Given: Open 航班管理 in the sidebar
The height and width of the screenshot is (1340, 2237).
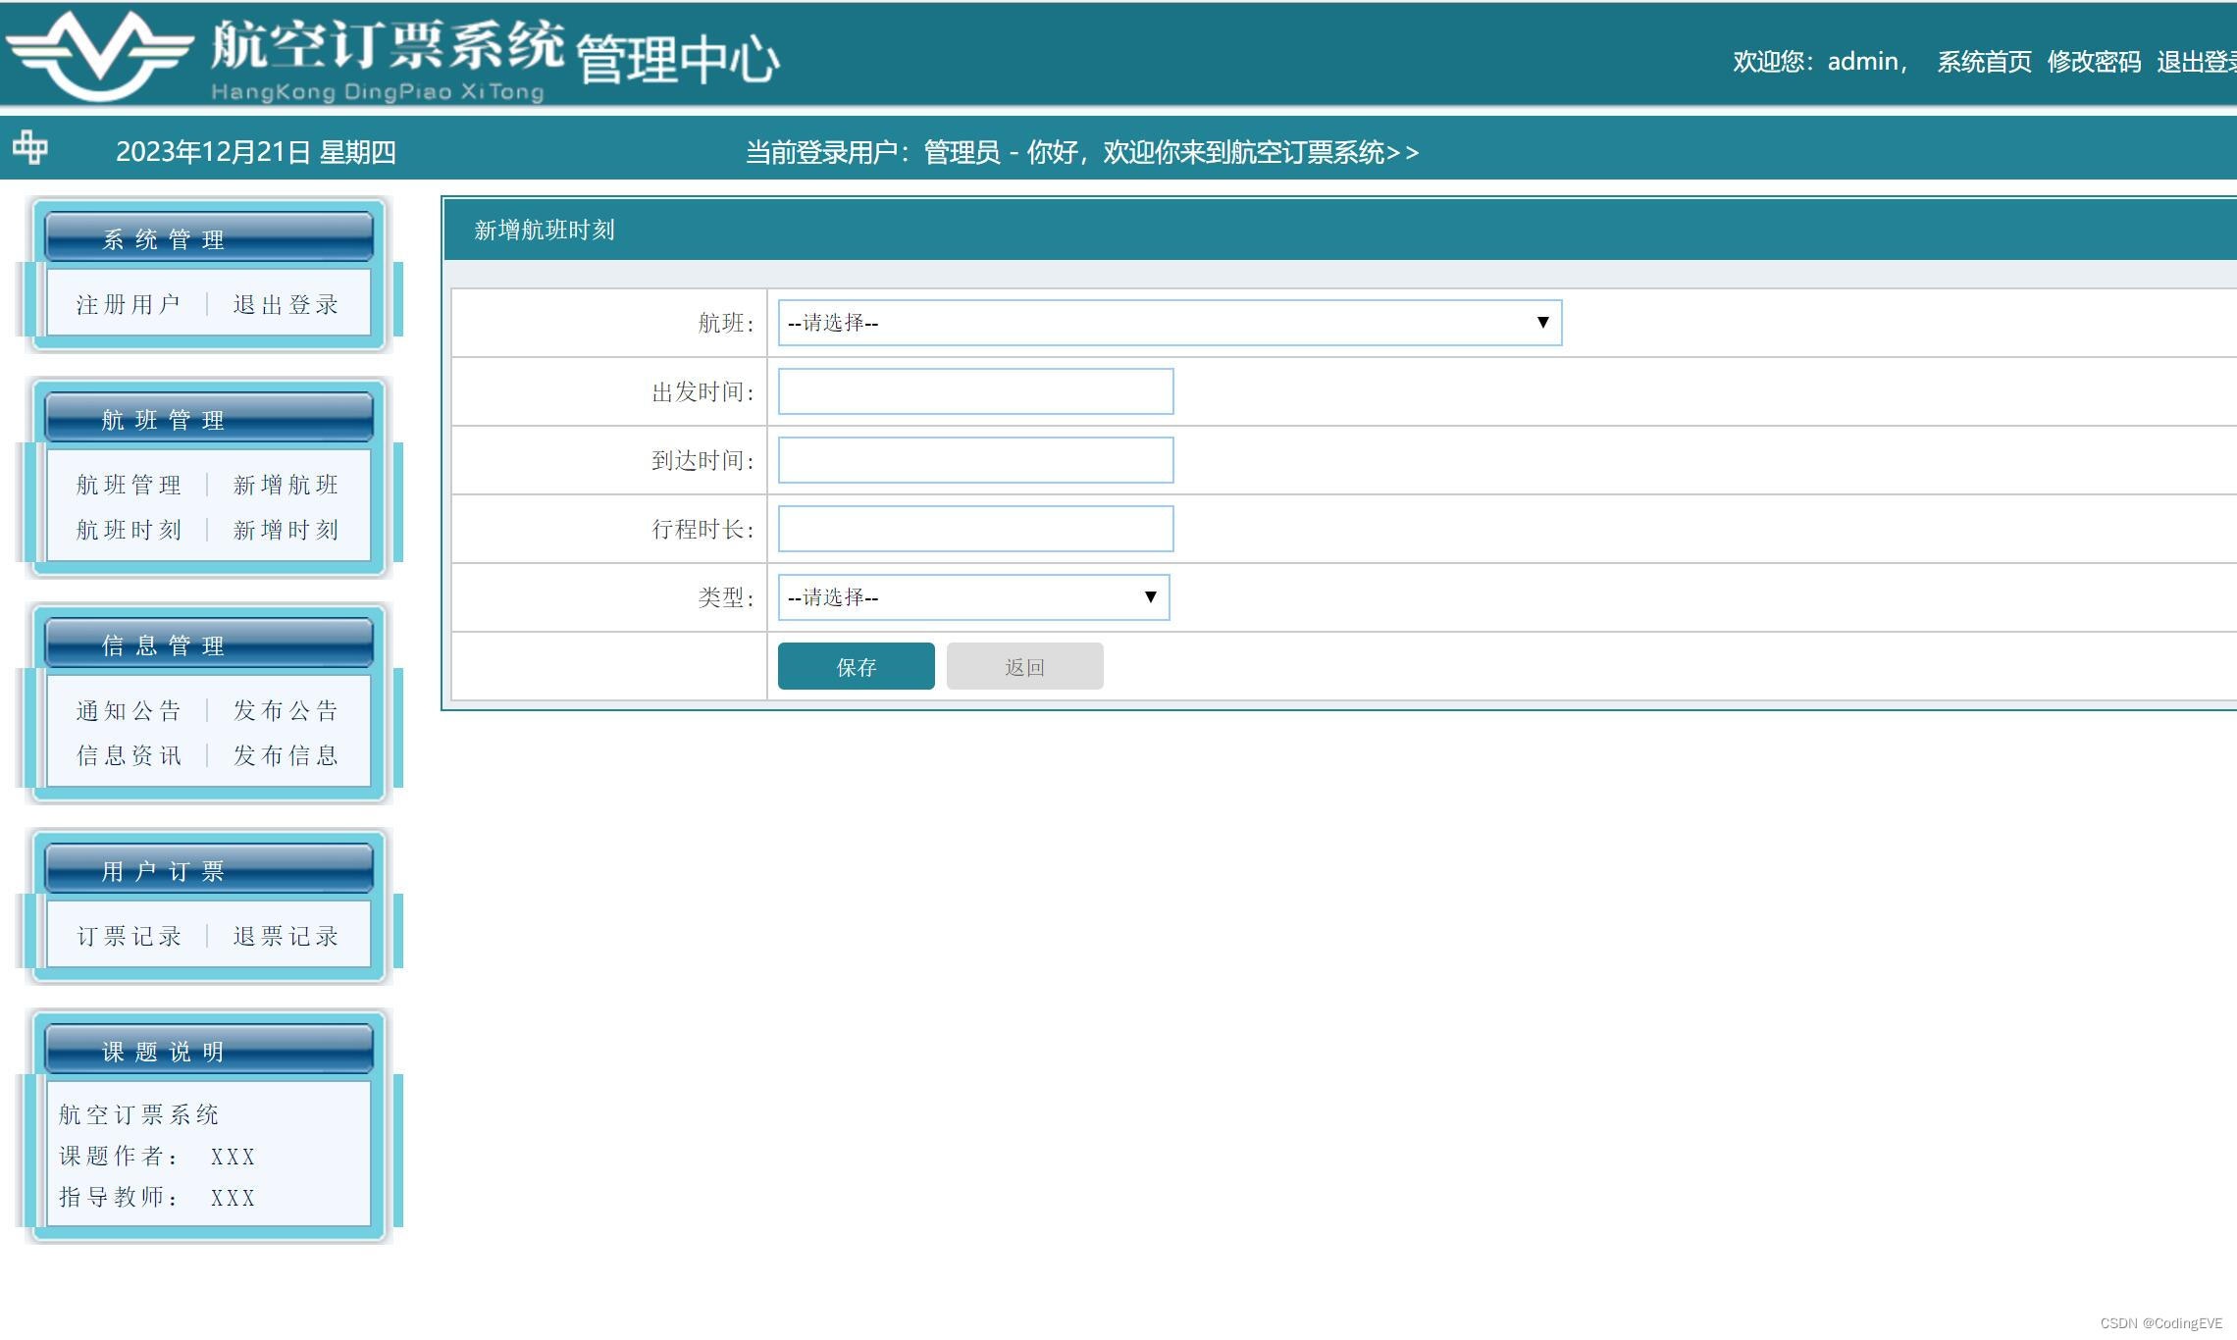Looking at the screenshot, I should 127,485.
